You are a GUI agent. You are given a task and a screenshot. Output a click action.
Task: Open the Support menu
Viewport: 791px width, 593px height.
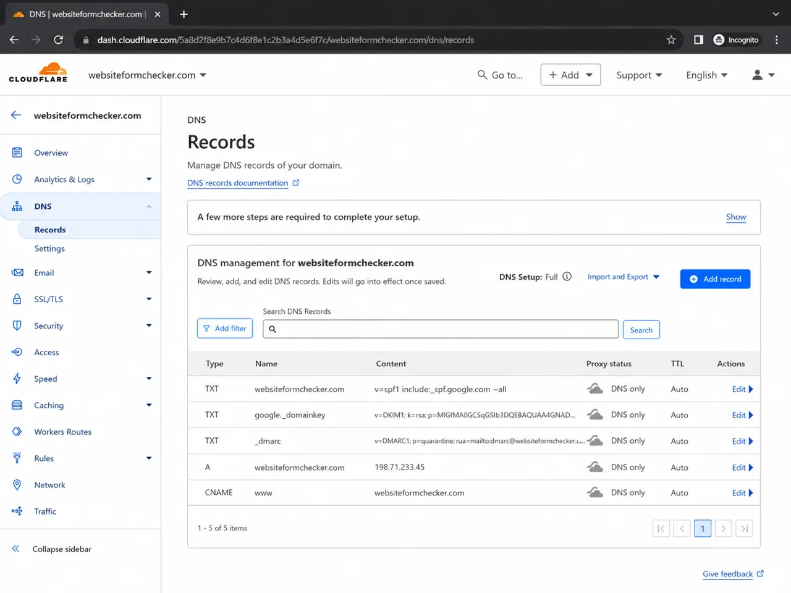point(639,75)
